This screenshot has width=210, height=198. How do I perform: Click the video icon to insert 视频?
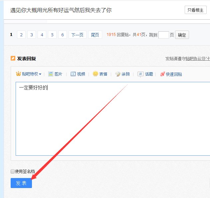click(73, 74)
